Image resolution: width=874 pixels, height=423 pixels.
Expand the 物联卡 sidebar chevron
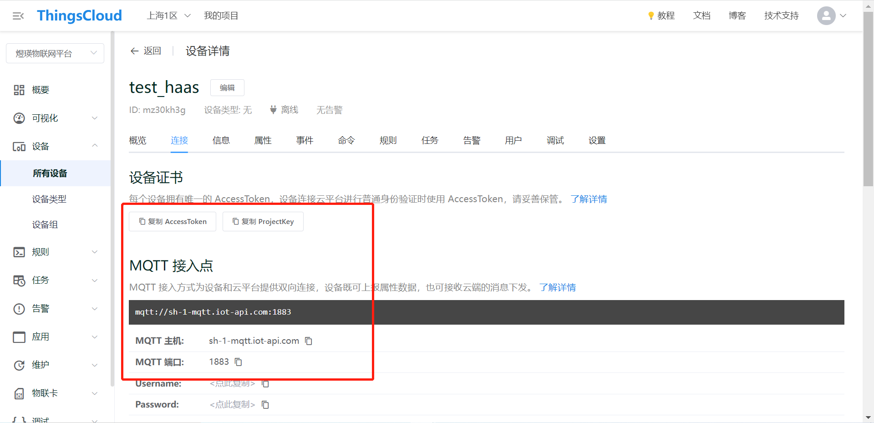click(x=95, y=393)
